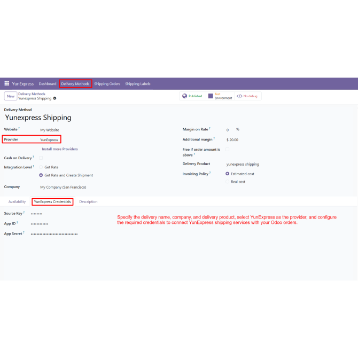Click the Source Key help icon

24,212
